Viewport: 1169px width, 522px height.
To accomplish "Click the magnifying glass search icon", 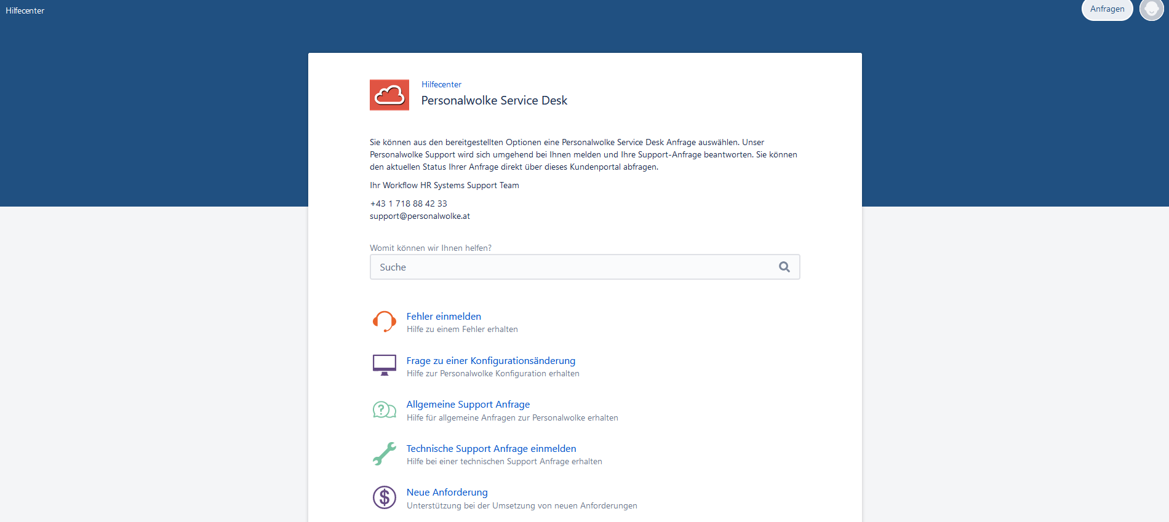I will 784,267.
